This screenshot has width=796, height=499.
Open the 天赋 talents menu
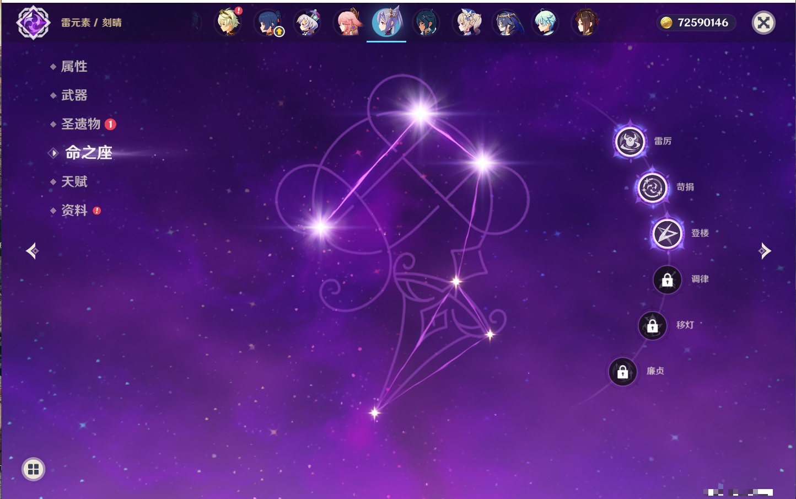(x=74, y=181)
